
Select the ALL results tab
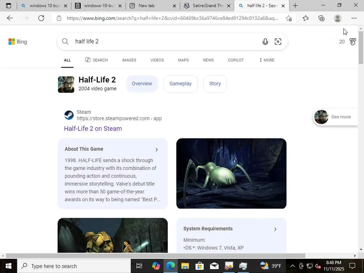click(x=67, y=60)
